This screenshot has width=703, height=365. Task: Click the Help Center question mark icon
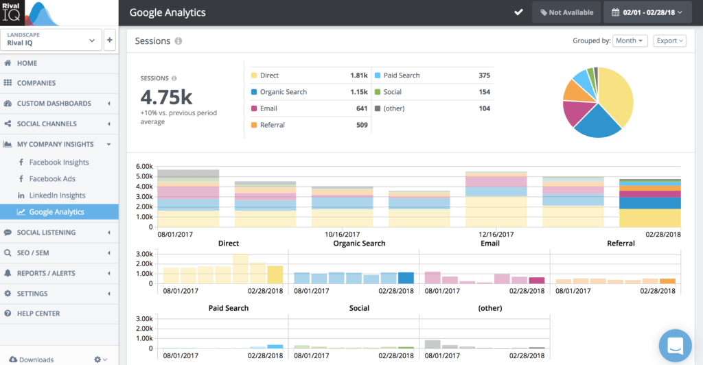pos(8,314)
